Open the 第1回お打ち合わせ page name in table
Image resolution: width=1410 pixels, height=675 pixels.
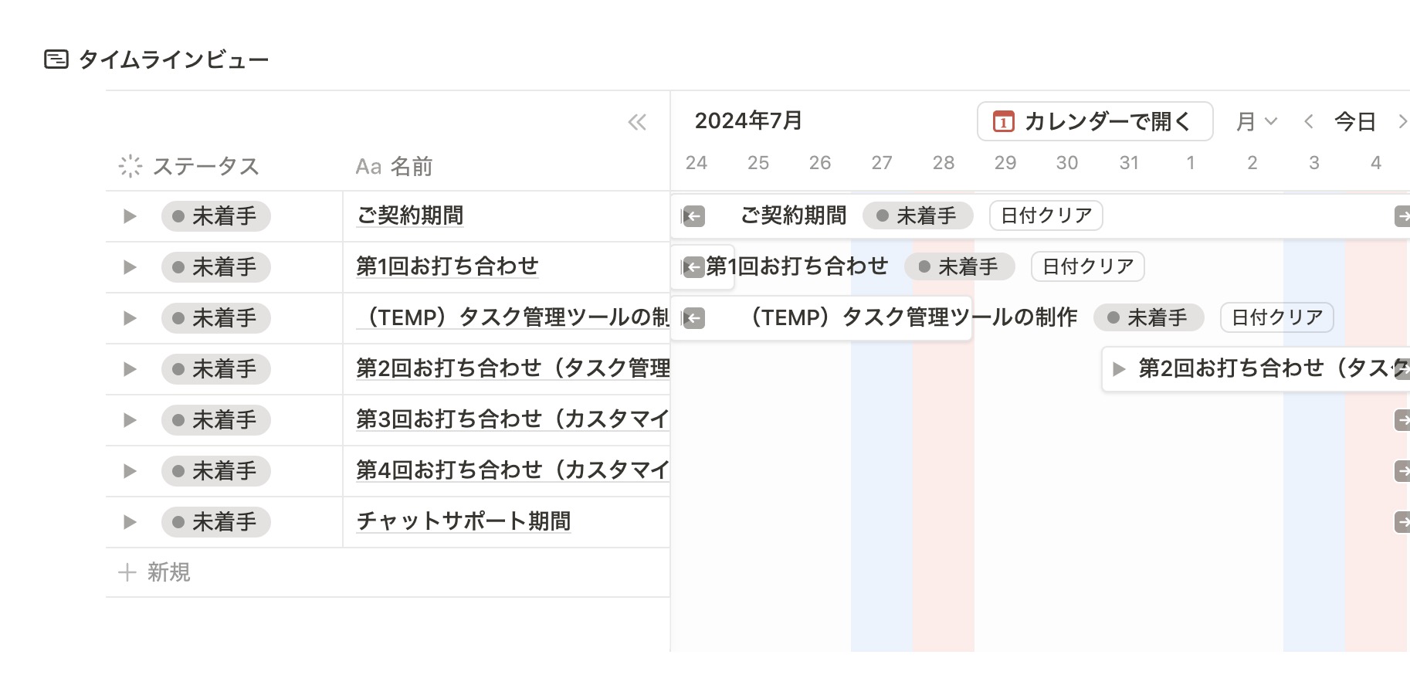pos(447,266)
